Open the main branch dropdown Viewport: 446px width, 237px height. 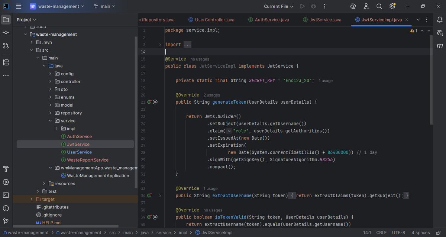[104, 6]
